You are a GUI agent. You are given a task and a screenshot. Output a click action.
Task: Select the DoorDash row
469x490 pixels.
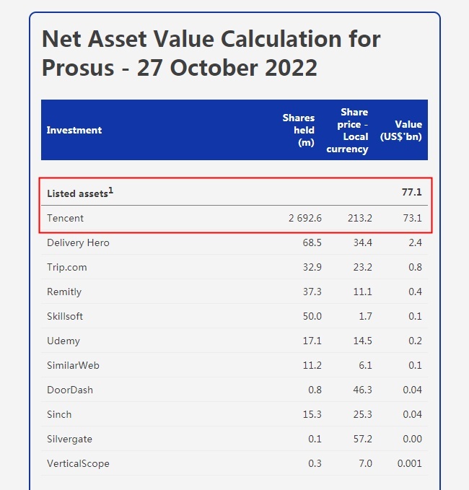70,390
